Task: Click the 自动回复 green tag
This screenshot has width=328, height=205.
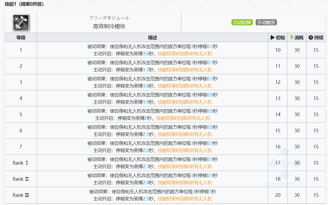Action: pyautogui.click(x=242, y=22)
